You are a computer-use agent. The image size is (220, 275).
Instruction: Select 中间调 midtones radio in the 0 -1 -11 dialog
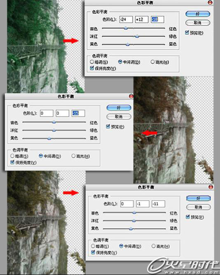coord(121,246)
